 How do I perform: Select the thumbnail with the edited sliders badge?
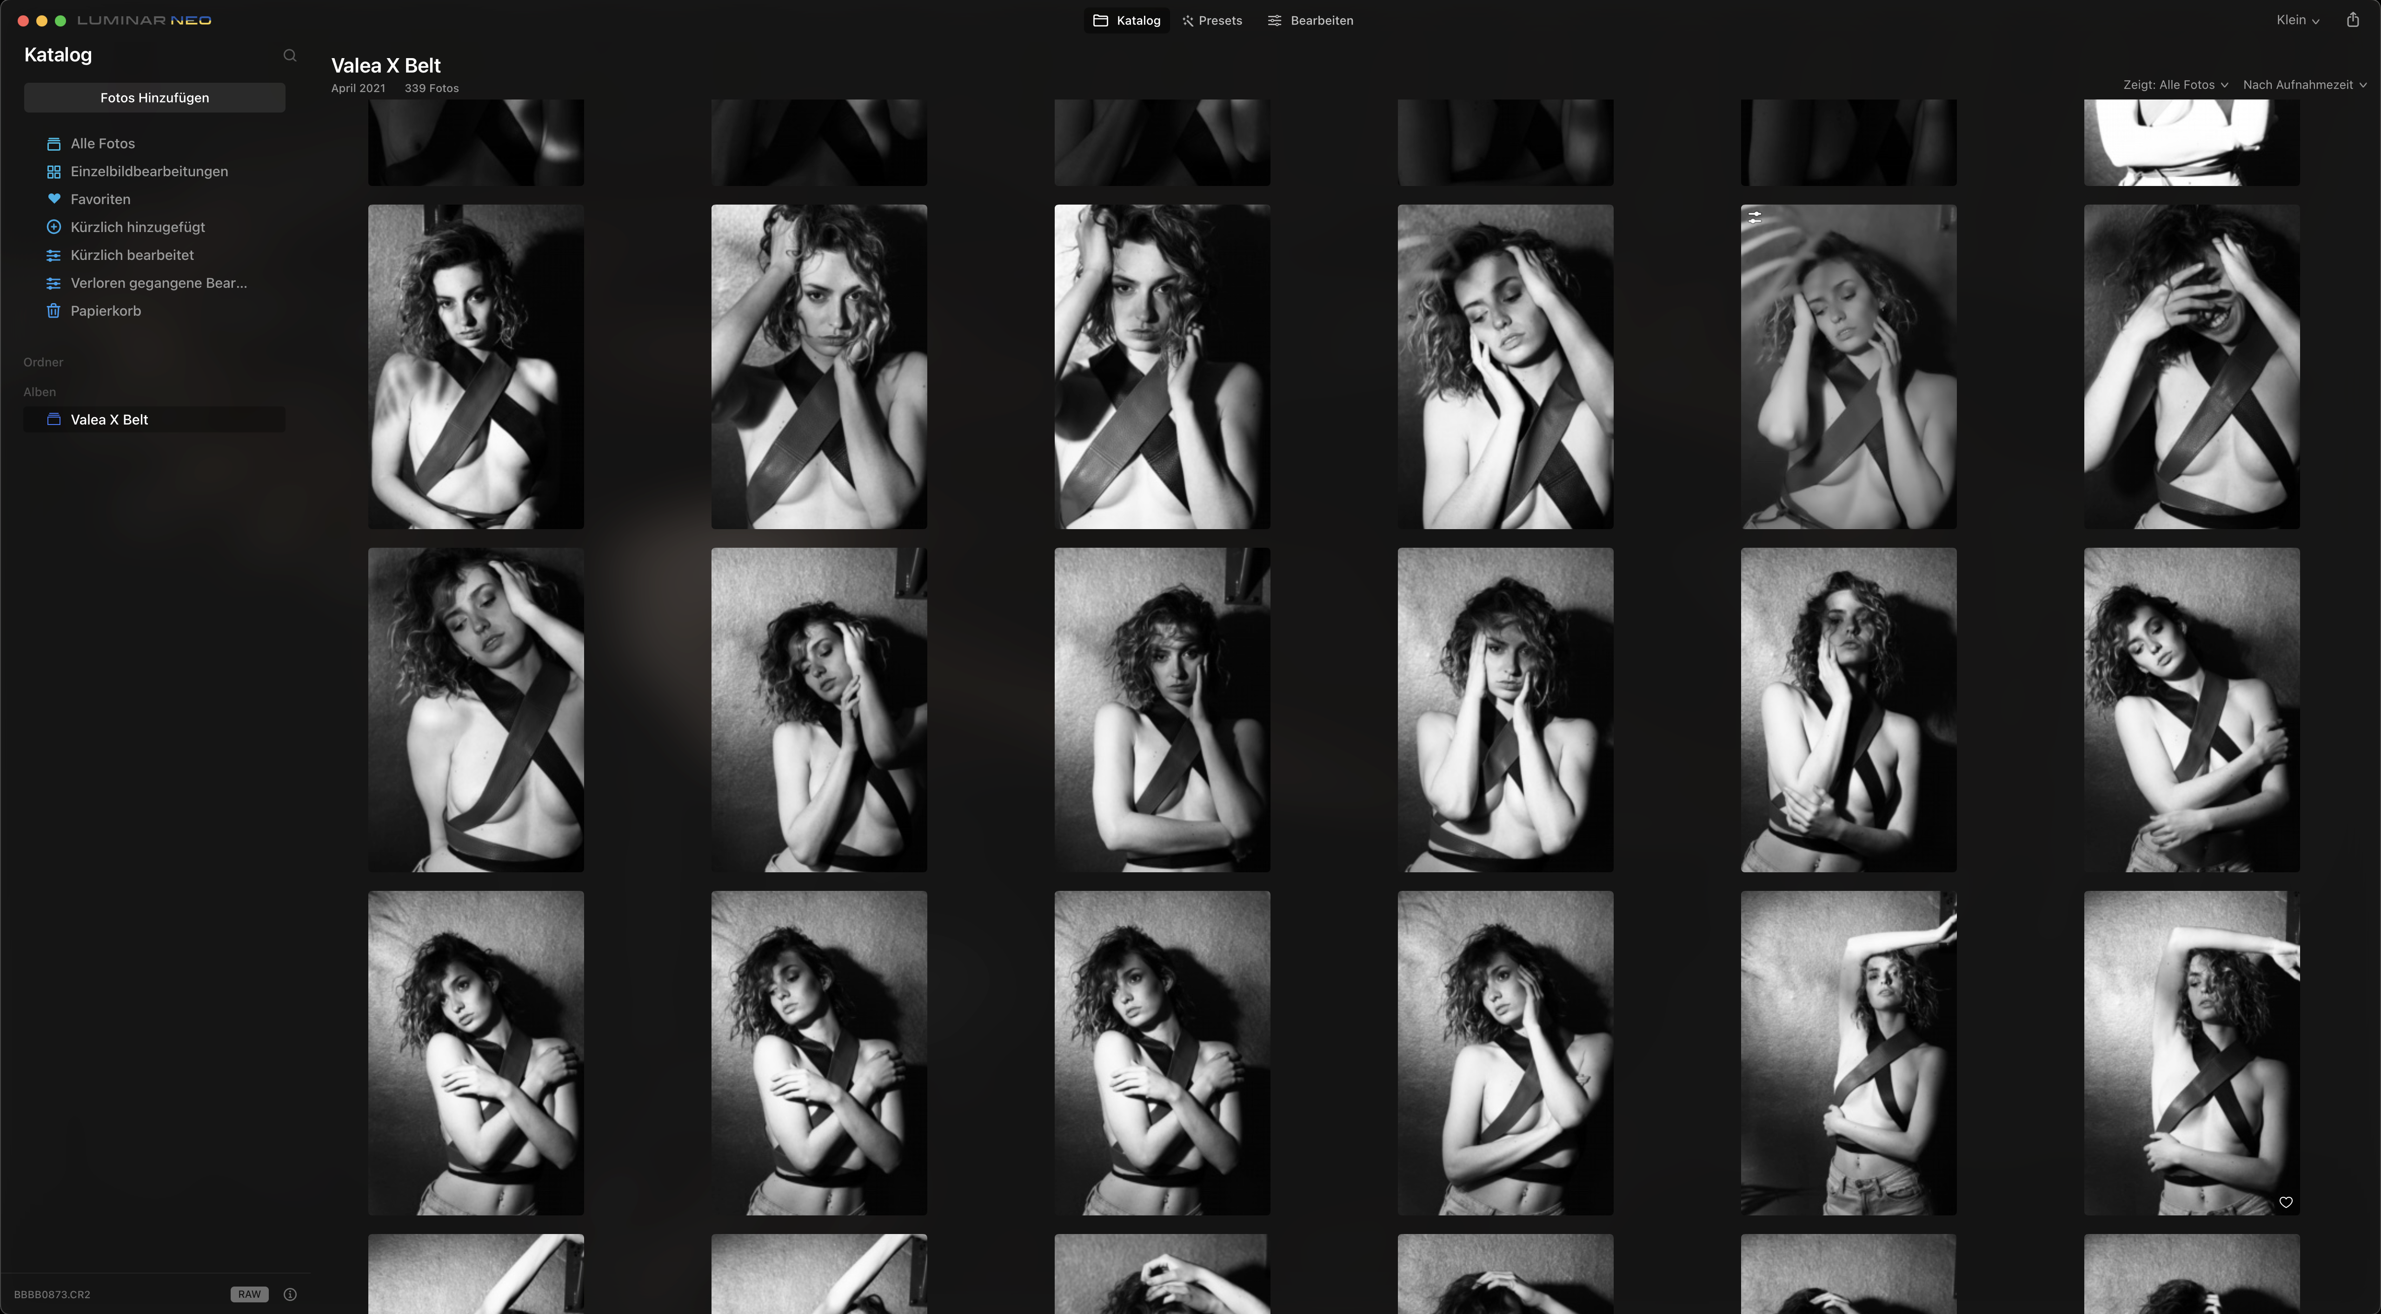pos(1849,367)
